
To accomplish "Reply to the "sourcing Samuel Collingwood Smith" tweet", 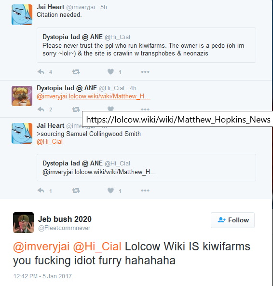I will (x=41, y=191).
